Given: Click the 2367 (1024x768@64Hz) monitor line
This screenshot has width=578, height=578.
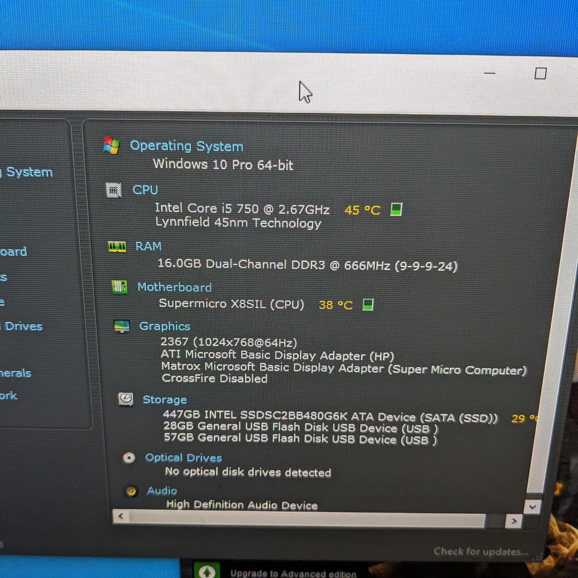Looking at the screenshot, I should (x=229, y=342).
